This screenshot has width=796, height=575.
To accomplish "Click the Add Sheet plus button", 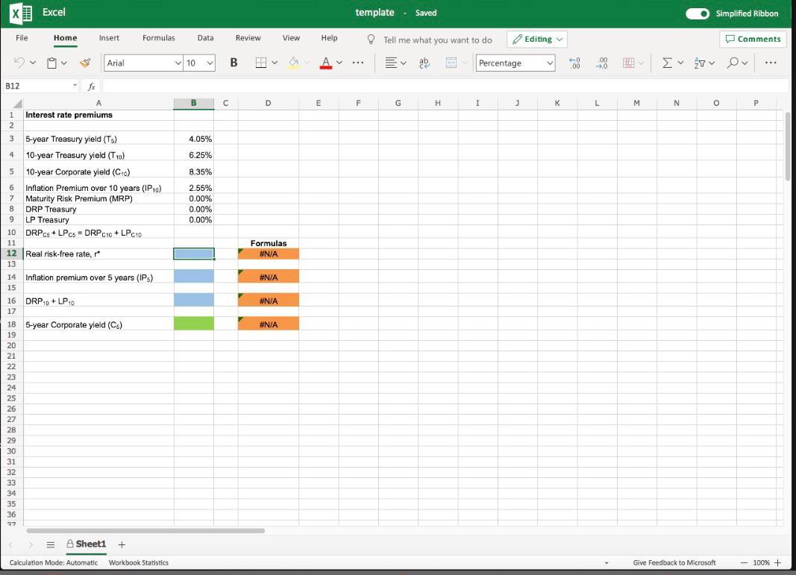I will (121, 544).
